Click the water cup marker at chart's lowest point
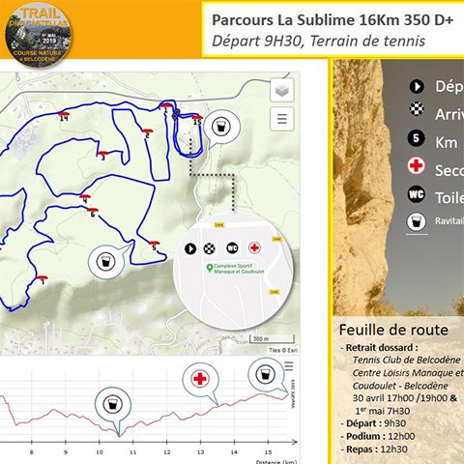 click(113, 404)
